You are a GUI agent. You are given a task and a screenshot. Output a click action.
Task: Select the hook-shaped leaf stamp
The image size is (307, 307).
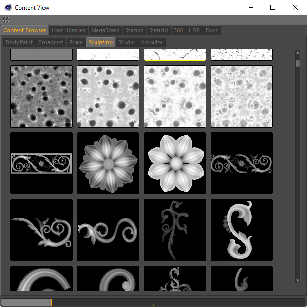pyautogui.click(x=242, y=278)
